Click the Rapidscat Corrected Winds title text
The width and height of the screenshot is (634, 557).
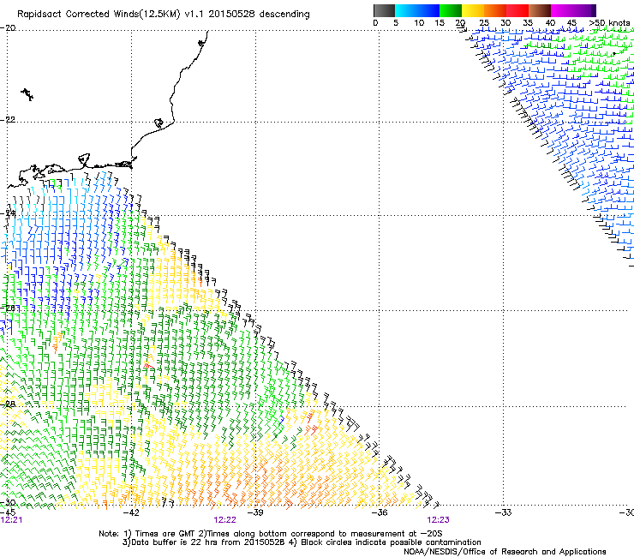tap(164, 15)
